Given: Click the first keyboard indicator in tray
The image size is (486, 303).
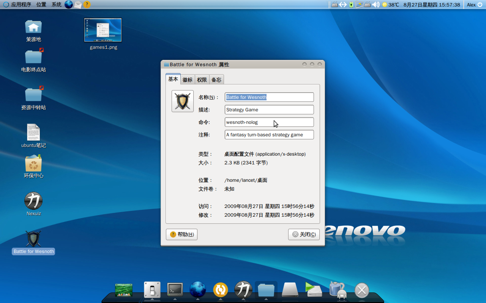Looking at the screenshot, I should (335, 5).
